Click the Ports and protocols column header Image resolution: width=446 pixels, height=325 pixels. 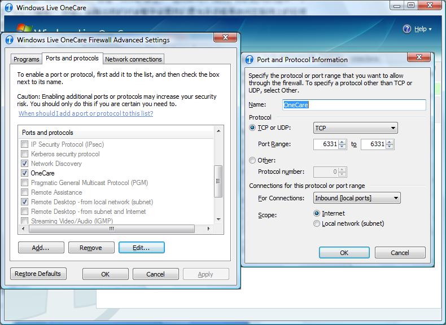click(116, 133)
